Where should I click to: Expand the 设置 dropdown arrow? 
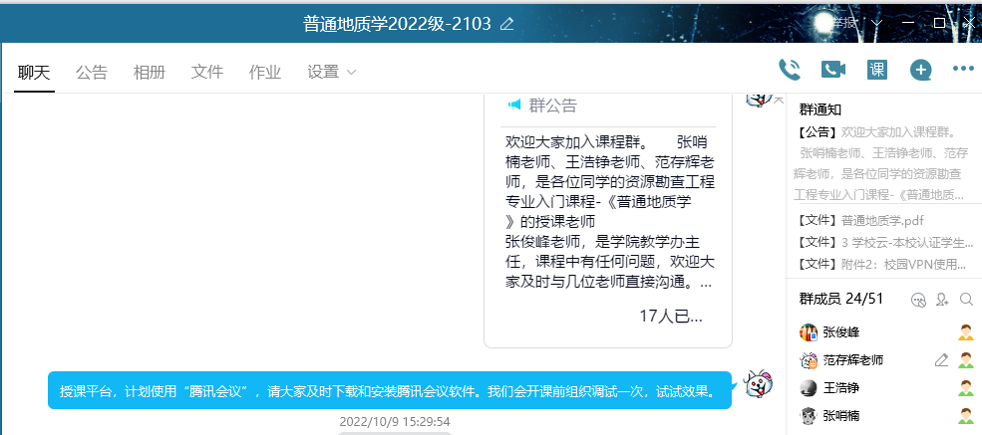tap(351, 73)
